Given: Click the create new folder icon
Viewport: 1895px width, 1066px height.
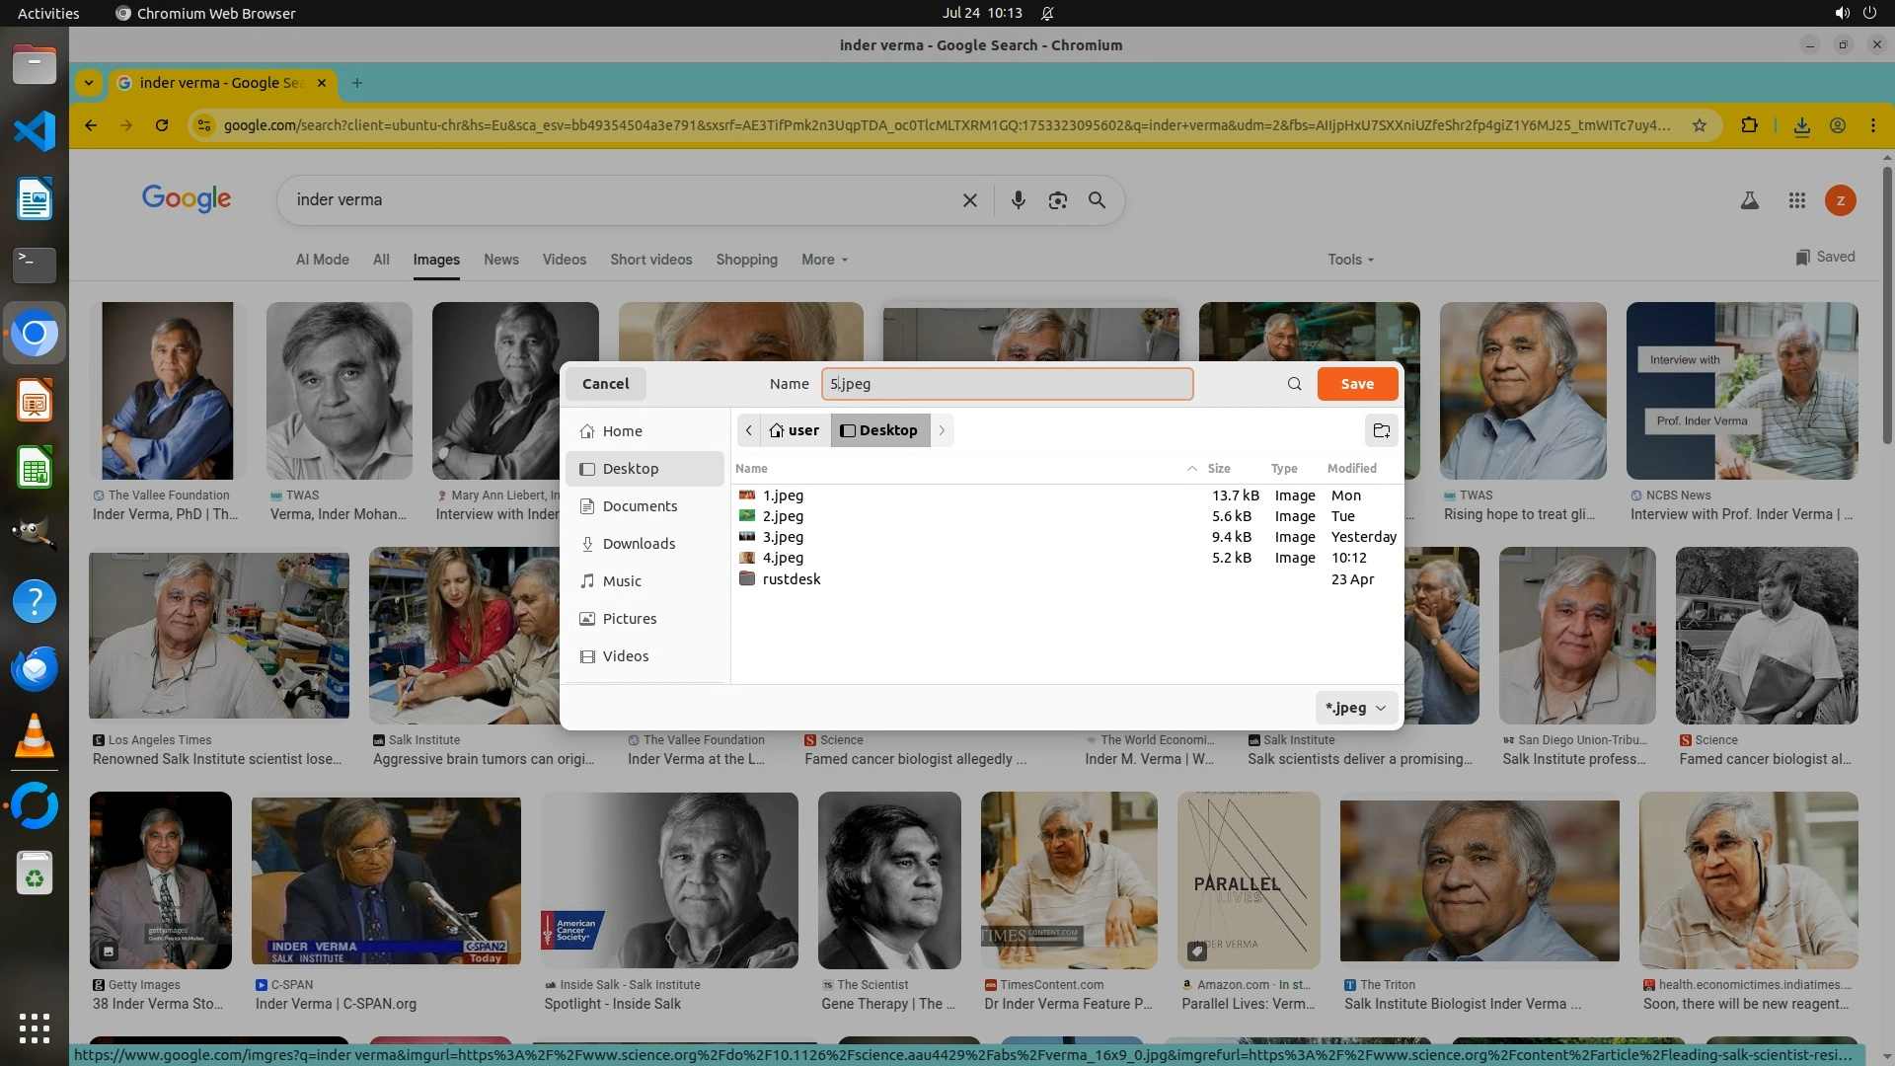Looking at the screenshot, I should tap(1382, 430).
